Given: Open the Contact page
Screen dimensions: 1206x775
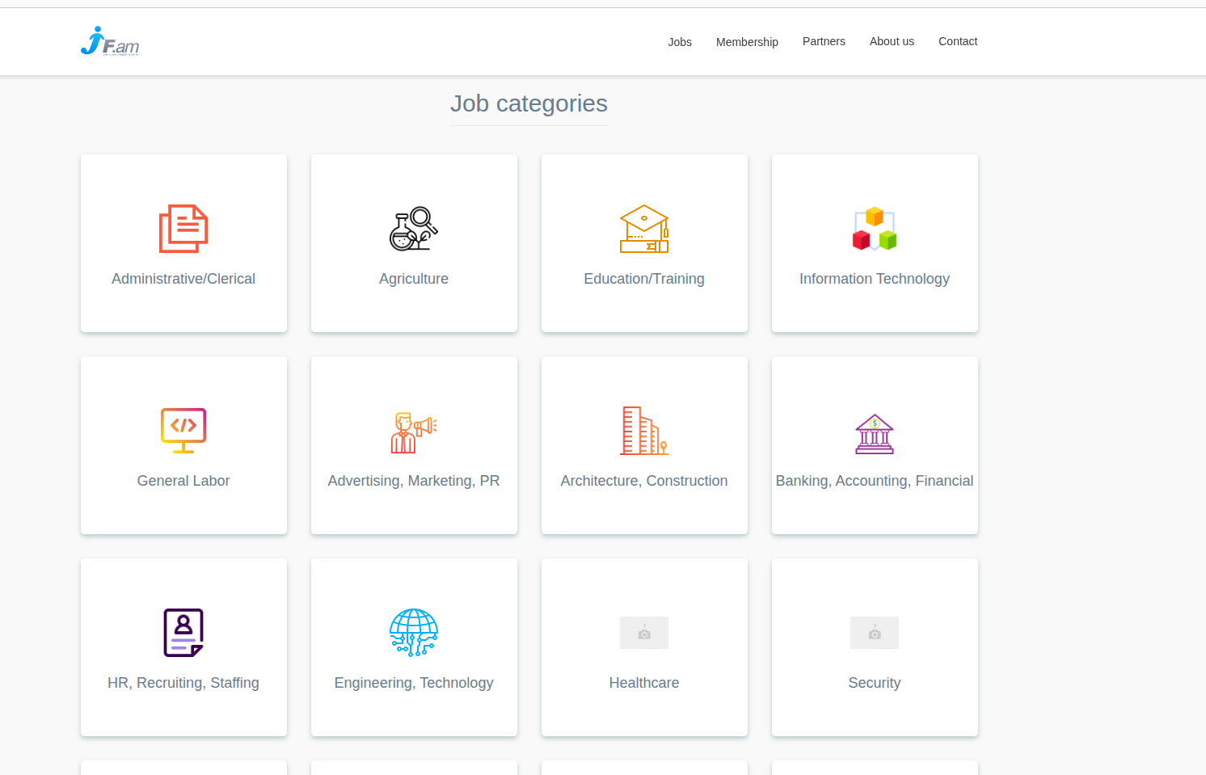Looking at the screenshot, I should (958, 41).
